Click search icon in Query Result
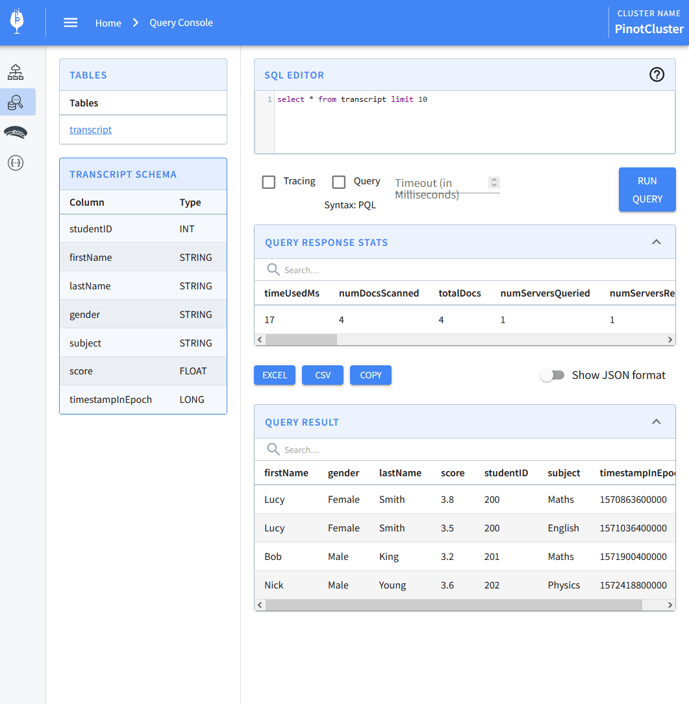Image resolution: width=689 pixels, height=704 pixels. [x=273, y=449]
